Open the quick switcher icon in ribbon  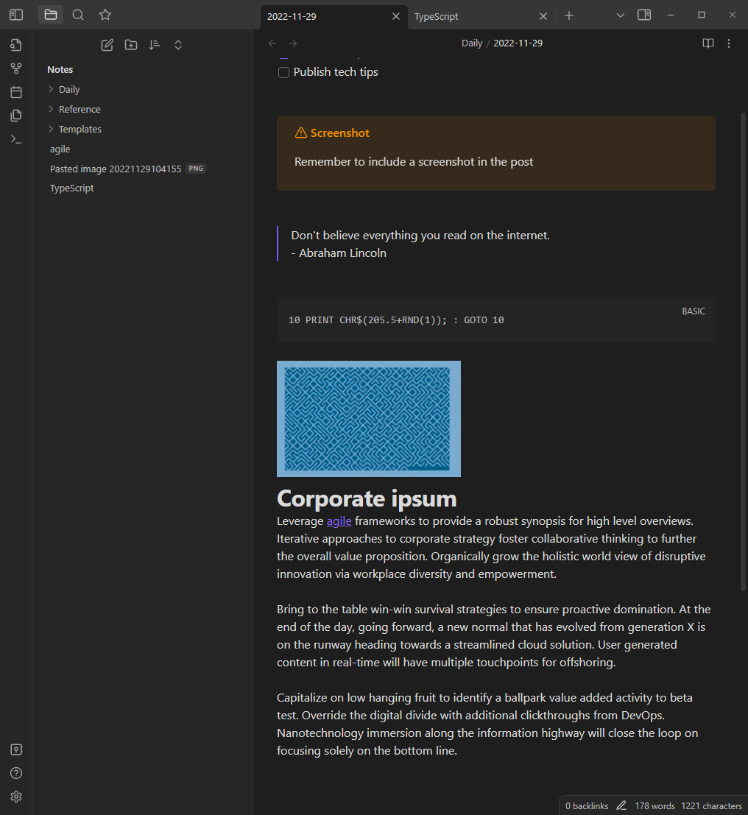pos(16,45)
